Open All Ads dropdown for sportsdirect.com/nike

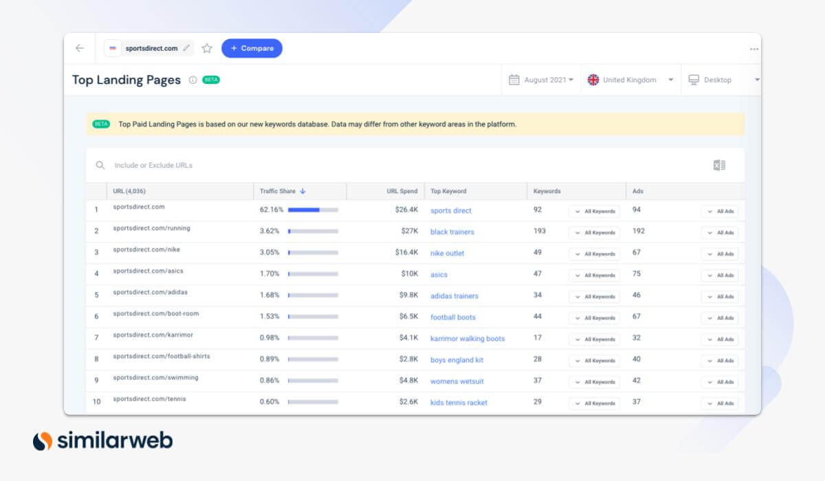tap(720, 254)
